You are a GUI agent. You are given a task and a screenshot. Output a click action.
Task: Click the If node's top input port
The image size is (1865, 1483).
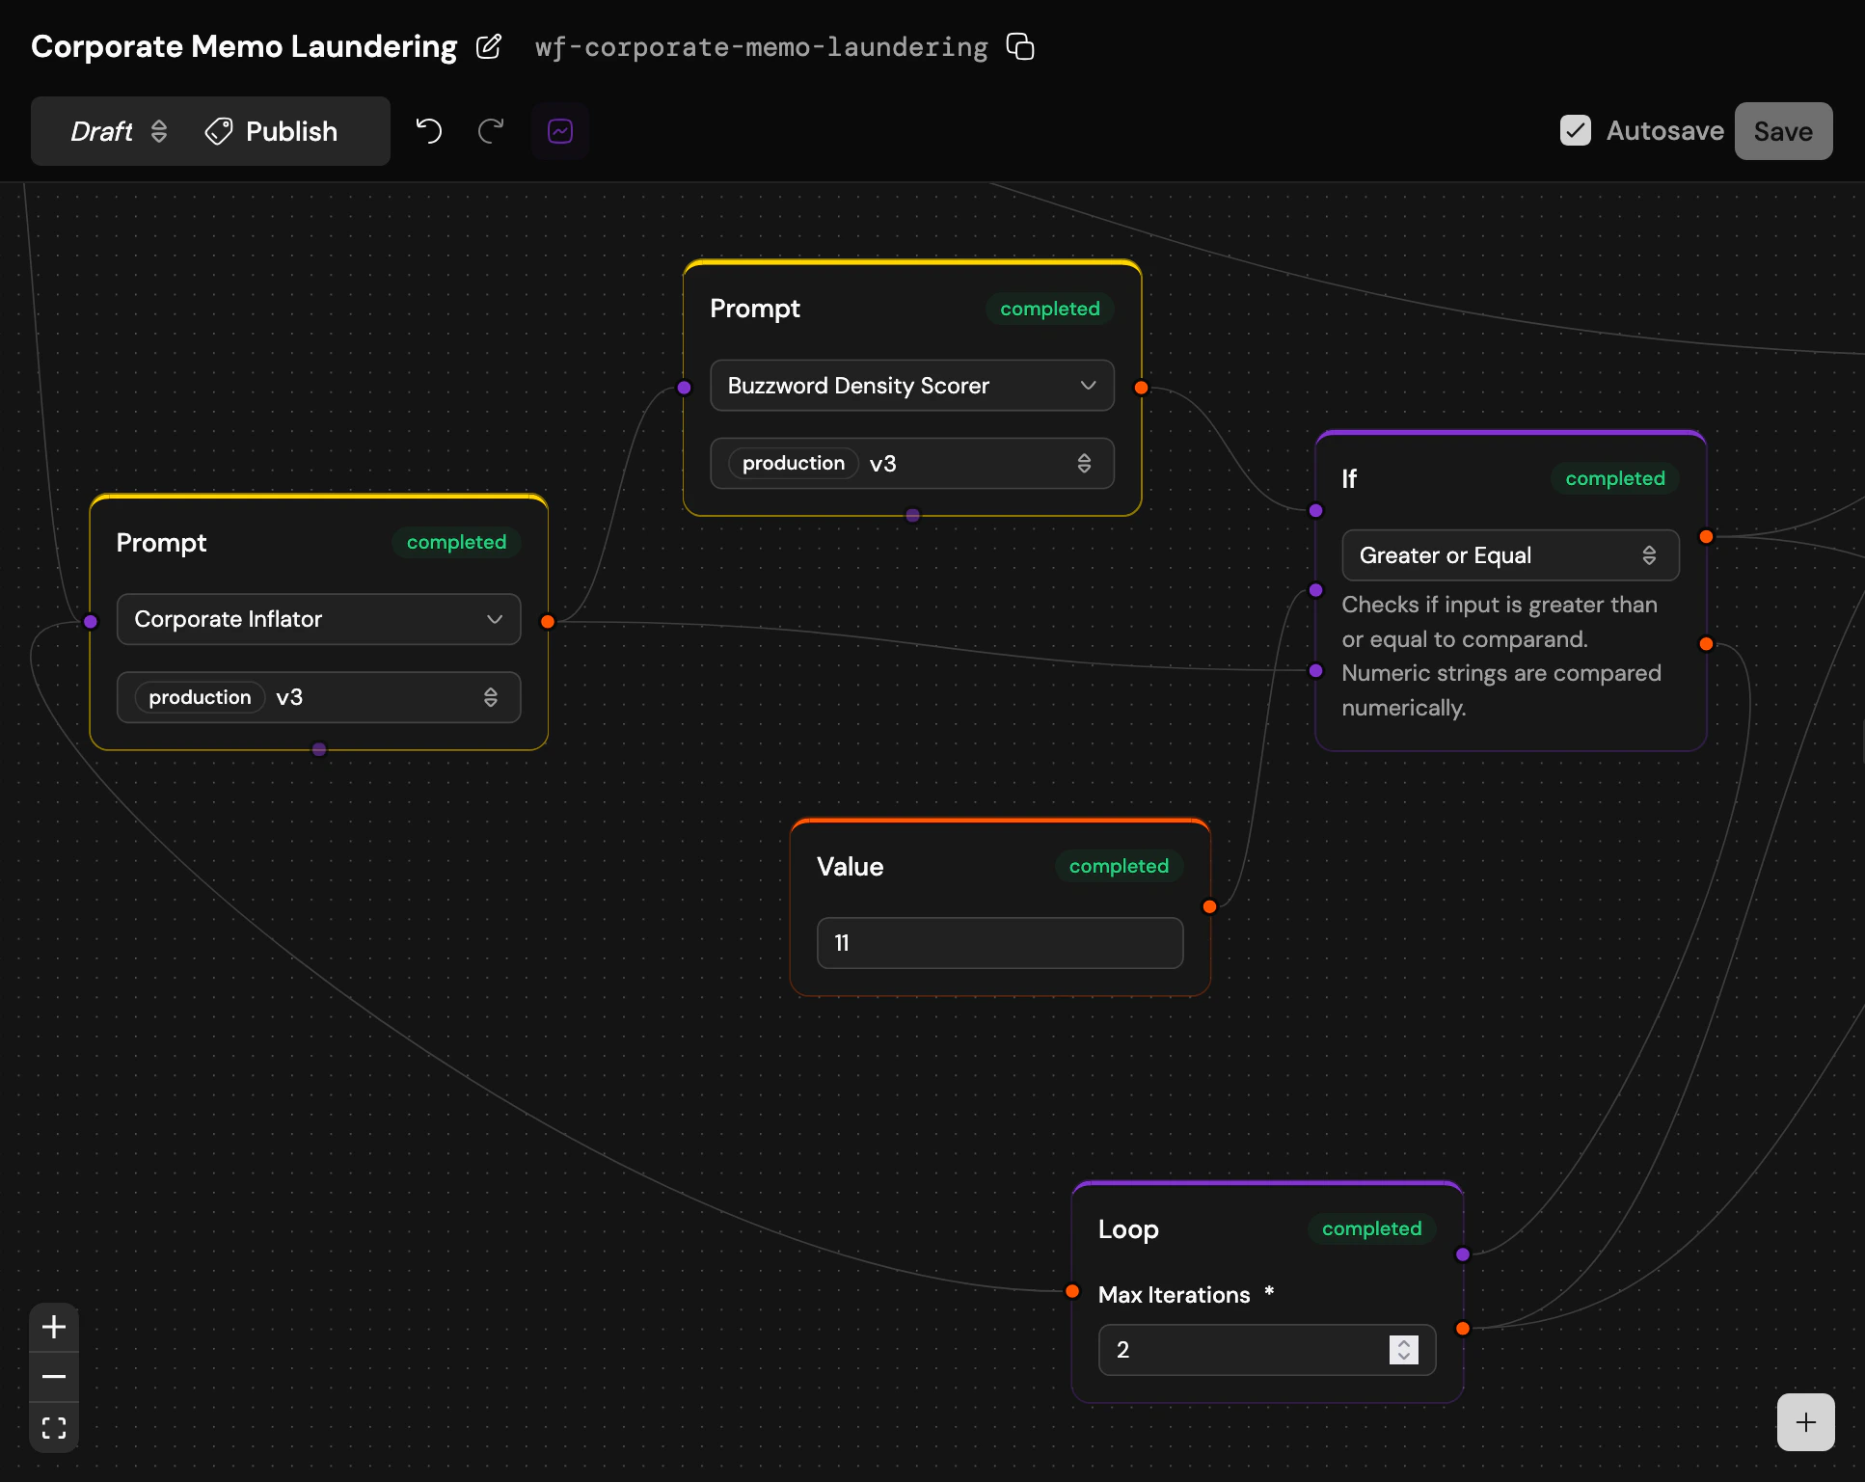tap(1315, 510)
